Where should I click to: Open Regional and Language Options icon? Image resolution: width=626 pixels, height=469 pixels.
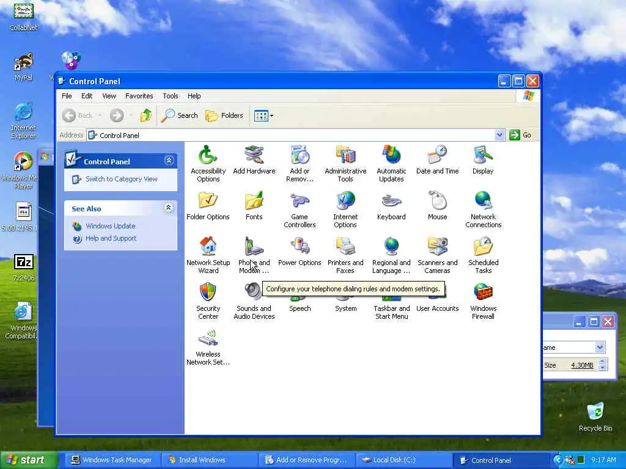(x=391, y=255)
